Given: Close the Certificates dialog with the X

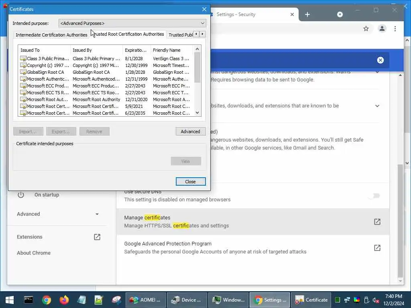Looking at the screenshot, I should (204, 9).
